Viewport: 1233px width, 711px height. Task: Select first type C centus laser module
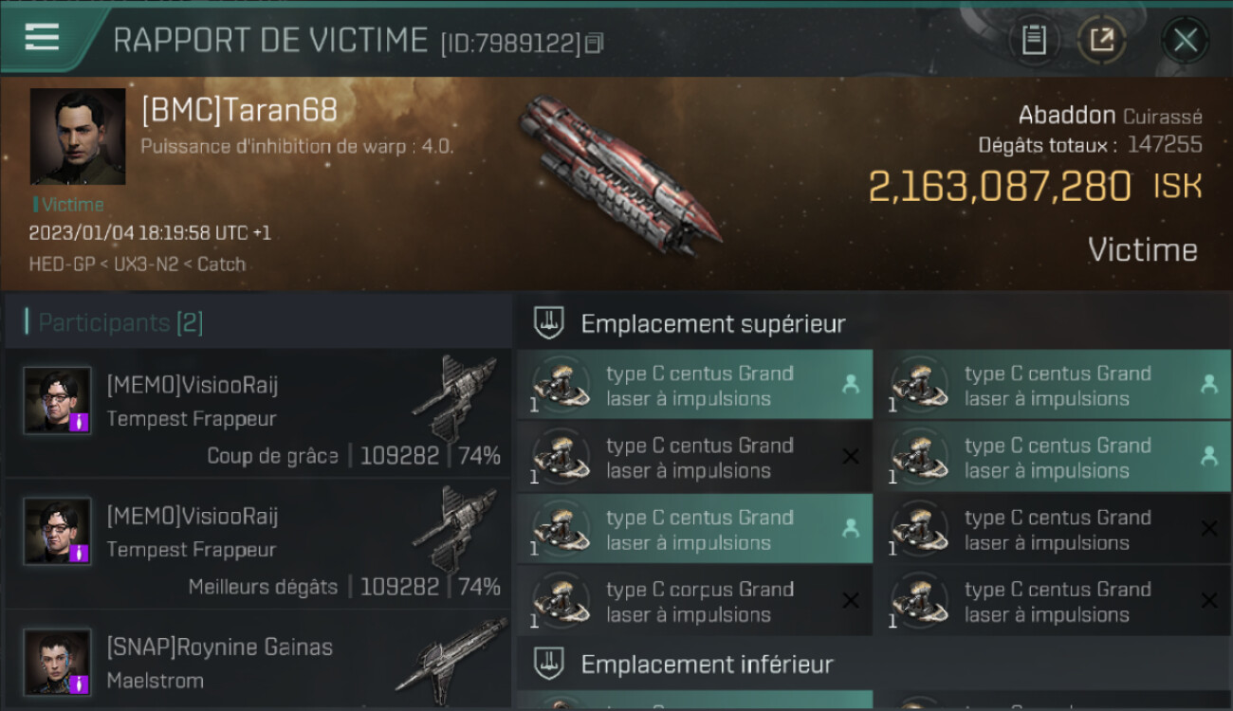694,385
